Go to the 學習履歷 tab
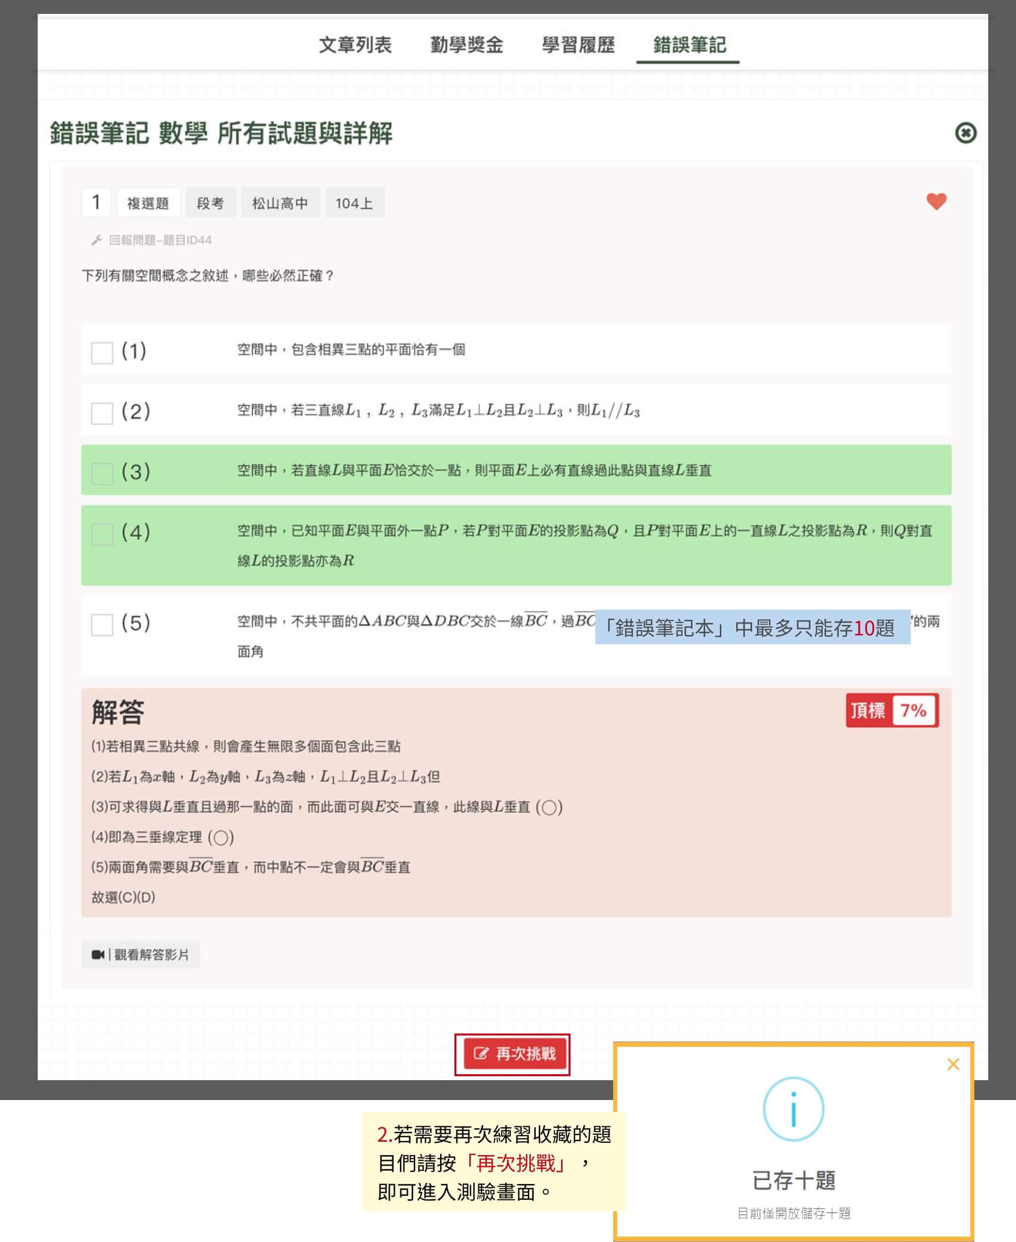Screen dimensions: 1016x1242 pos(578,45)
